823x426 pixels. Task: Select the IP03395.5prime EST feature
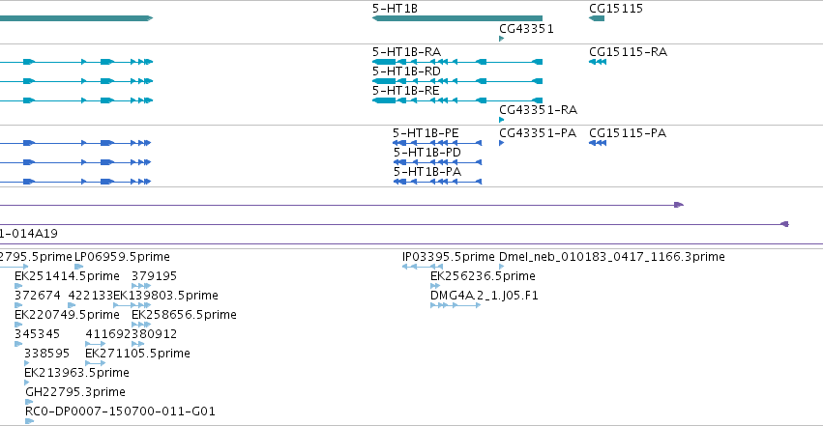tap(423, 267)
